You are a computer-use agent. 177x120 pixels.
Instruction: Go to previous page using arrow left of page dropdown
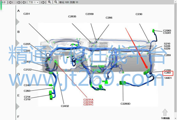pos(24,2)
